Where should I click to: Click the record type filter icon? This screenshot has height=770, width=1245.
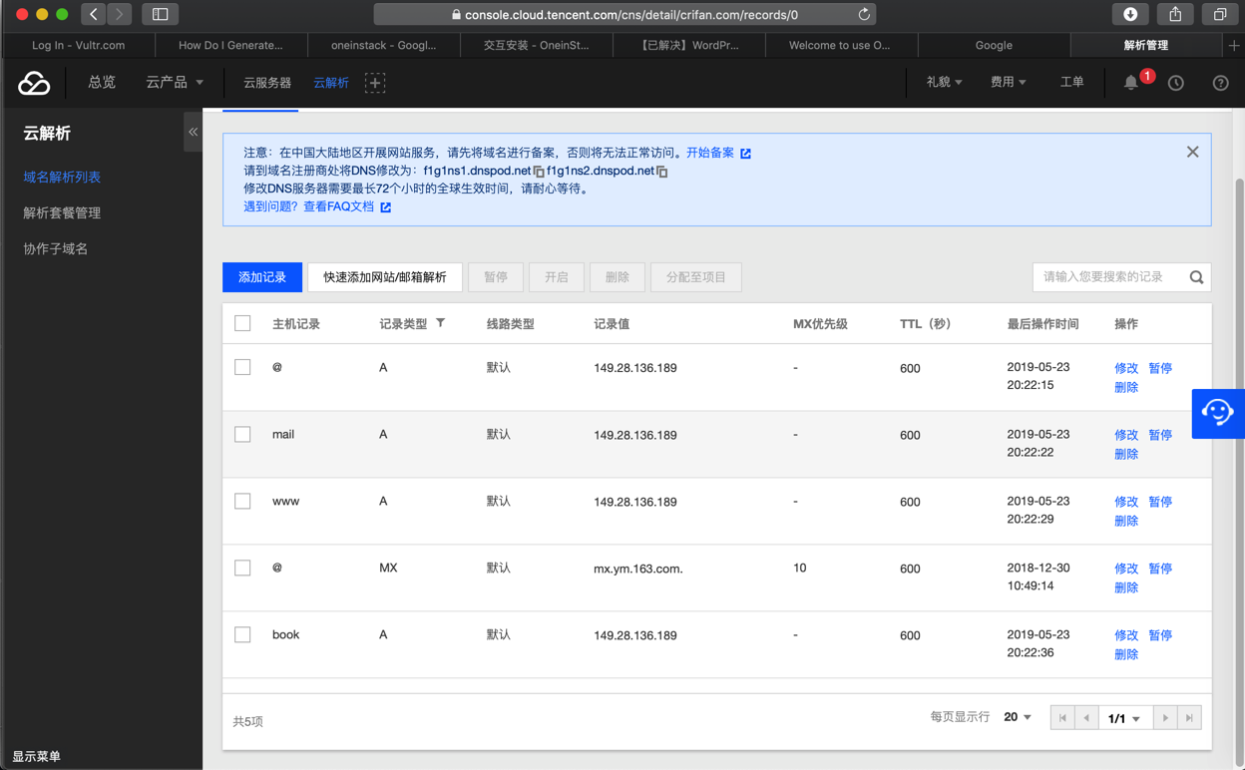[x=440, y=323]
